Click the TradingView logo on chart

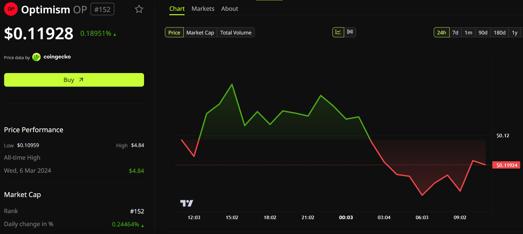click(x=186, y=203)
